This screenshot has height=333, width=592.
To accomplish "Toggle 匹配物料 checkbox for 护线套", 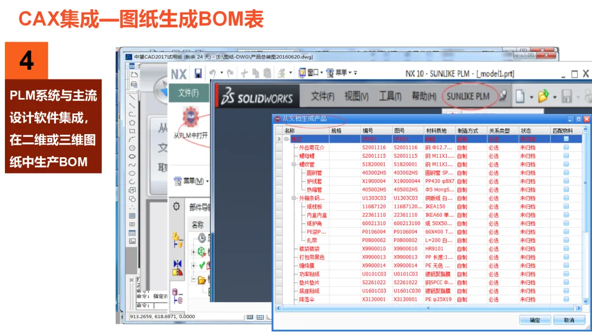I will click(x=566, y=181).
